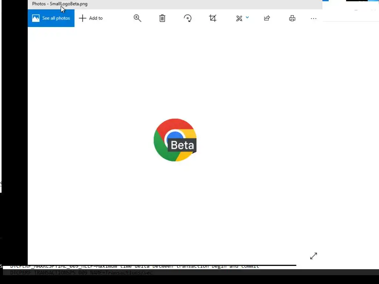Image resolution: width=379 pixels, height=284 pixels.
Task: Print the photo using printer icon
Action: [x=292, y=18]
